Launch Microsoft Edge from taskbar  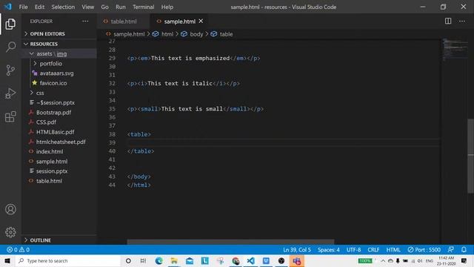coord(158,260)
